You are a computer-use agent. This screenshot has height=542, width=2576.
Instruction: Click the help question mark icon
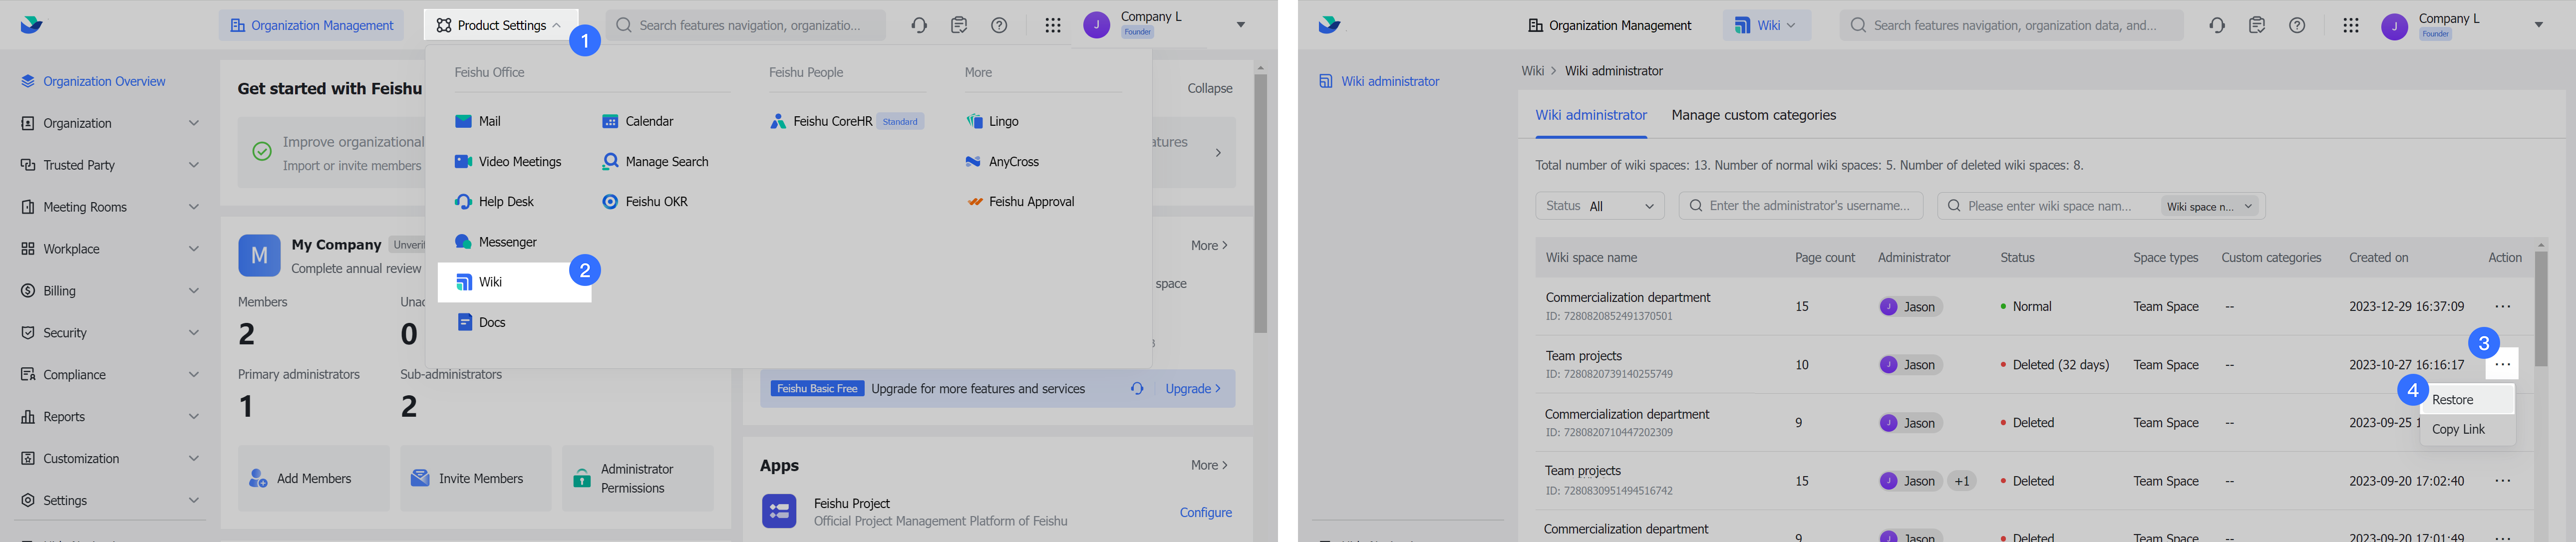pos(999,25)
